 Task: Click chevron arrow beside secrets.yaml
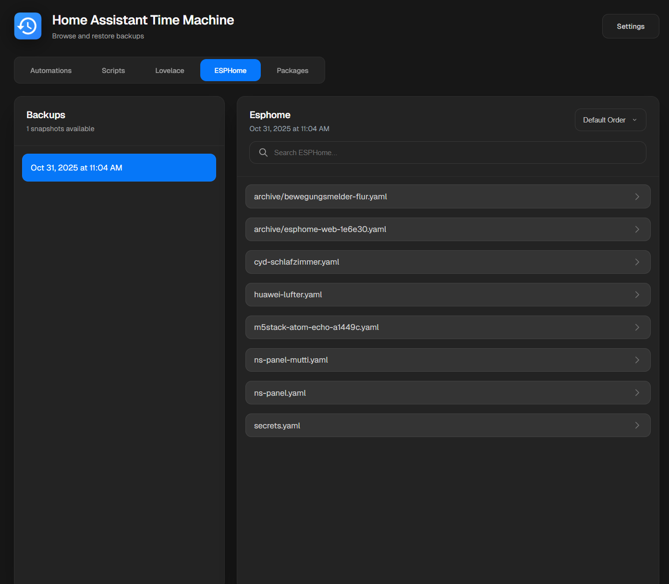637,426
